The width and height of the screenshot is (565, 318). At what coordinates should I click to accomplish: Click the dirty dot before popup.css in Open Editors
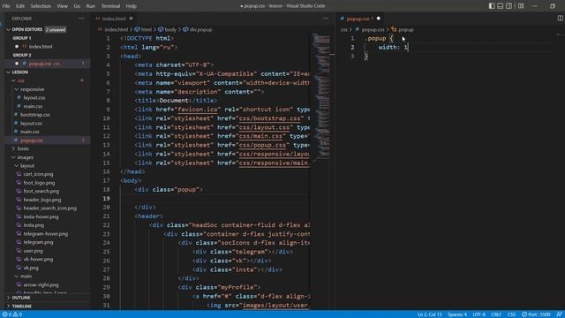click(17, 64)
